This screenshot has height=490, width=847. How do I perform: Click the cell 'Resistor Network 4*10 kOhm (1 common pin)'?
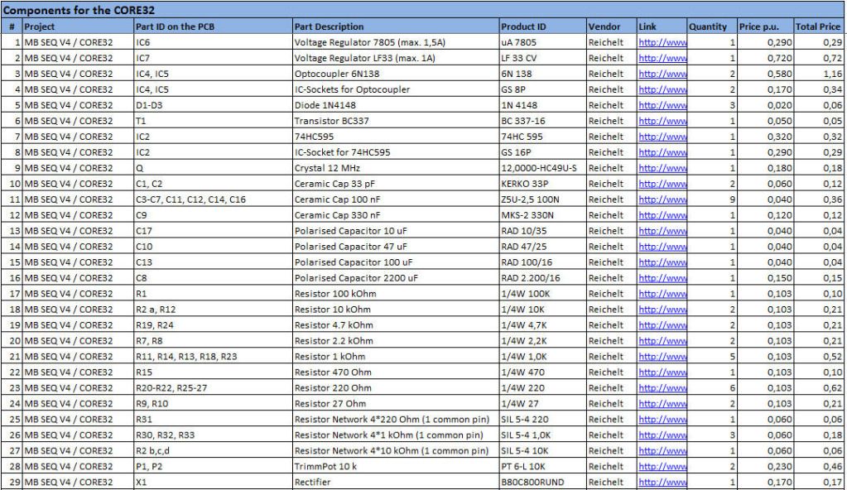pos(396,449)
